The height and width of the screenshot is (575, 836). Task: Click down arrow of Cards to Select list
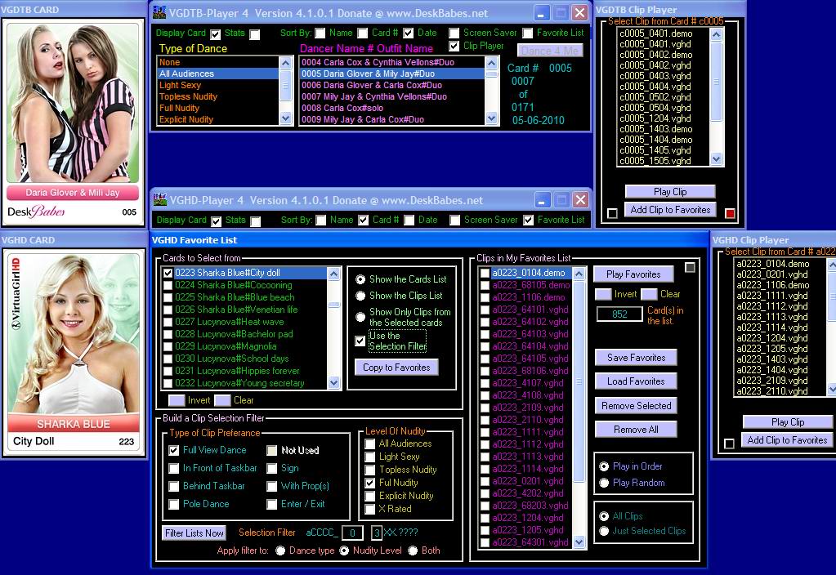coord(334,382)
